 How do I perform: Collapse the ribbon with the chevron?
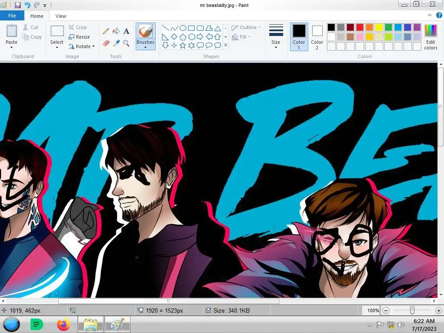[x=430, y=16]
